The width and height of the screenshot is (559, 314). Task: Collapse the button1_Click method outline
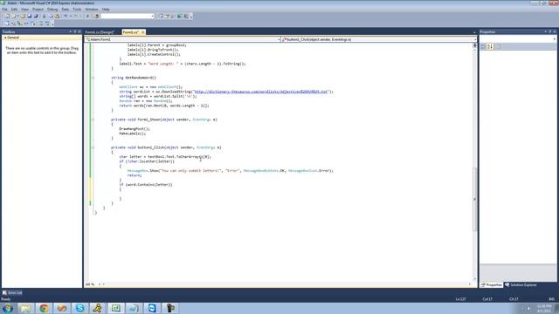coord(93,147)
